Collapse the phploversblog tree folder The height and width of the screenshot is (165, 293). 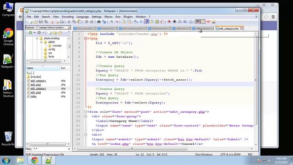pyautogui.click(x=37, y=38)
